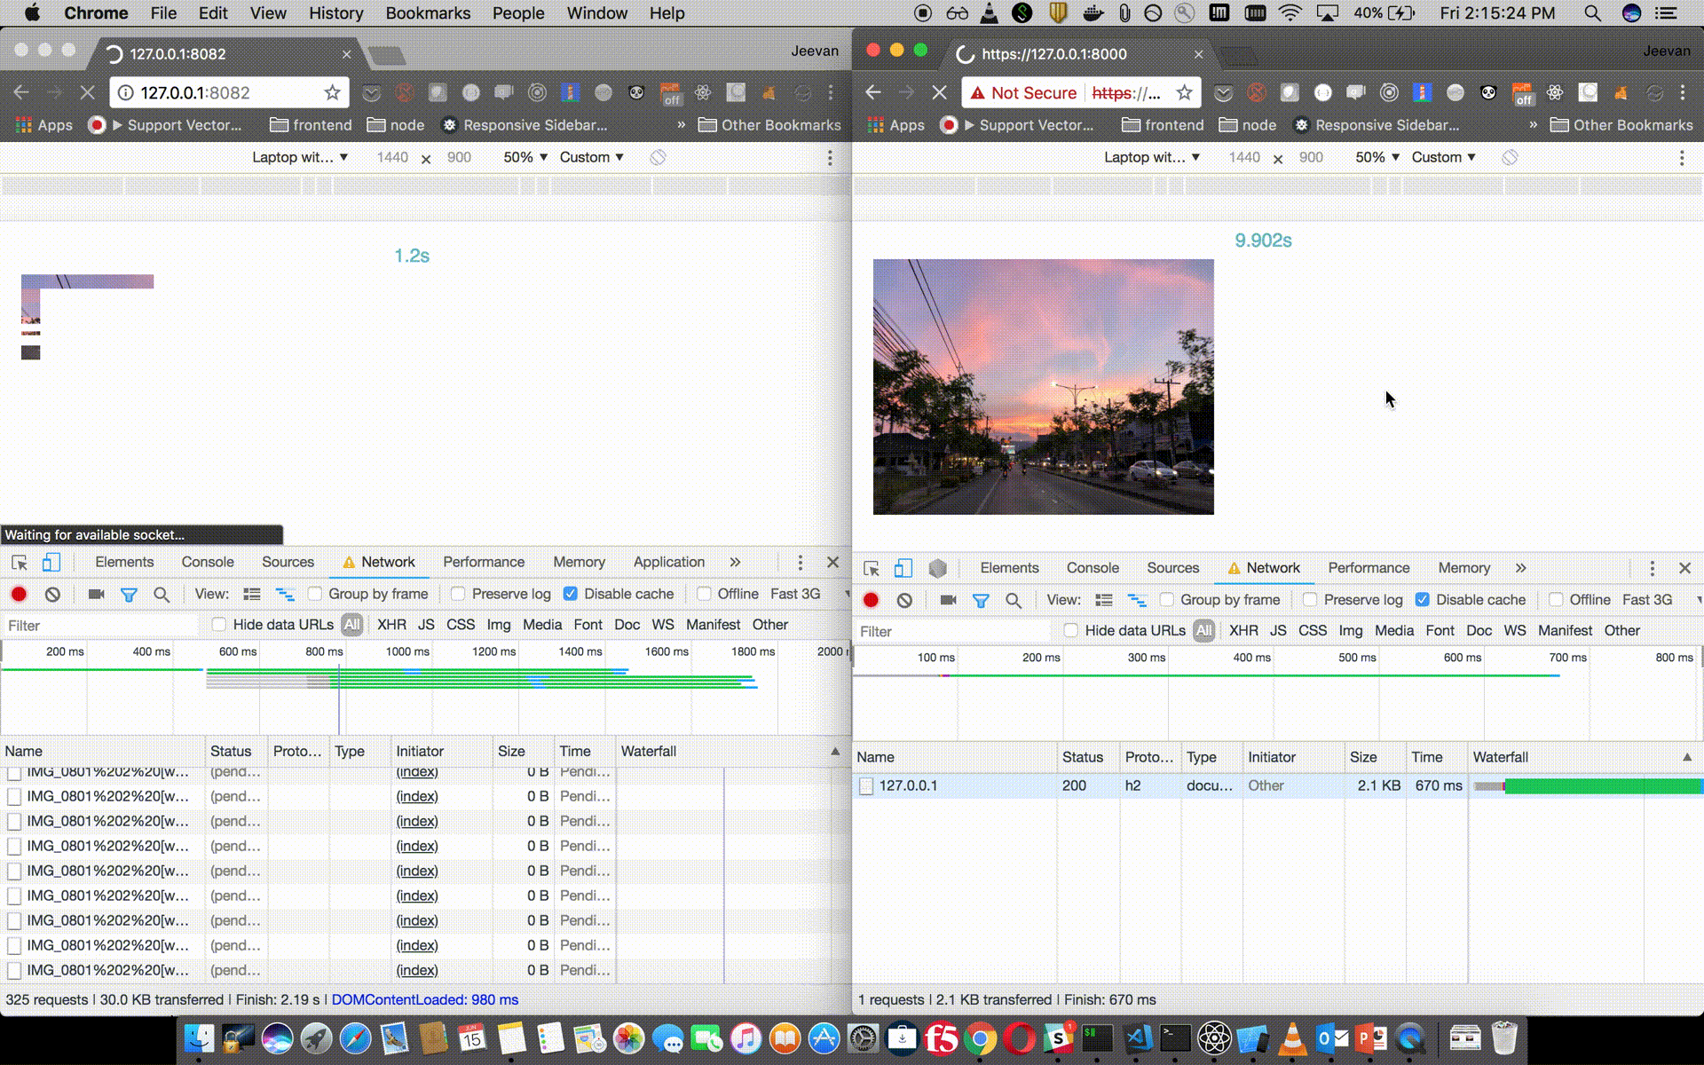Filter by Doc type in right DevTools
The width and height of the screenshot is (1704, 1065).
[1479, 631]
